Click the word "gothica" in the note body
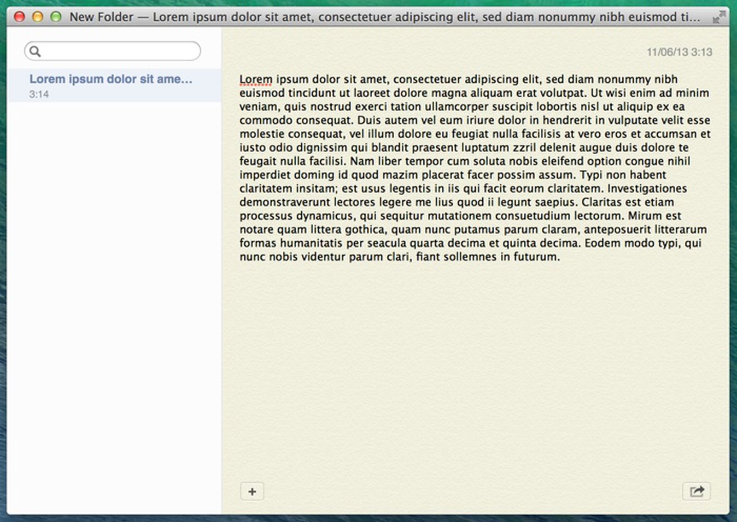 pos(365,230)
